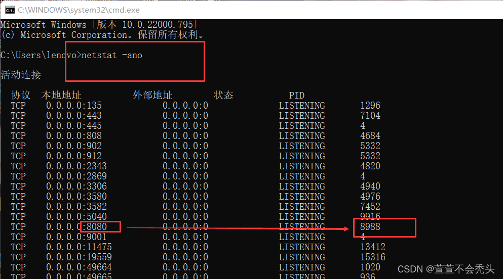Click local address 0.0.0.0:135

pyautogui.click(x=74, y=106)
